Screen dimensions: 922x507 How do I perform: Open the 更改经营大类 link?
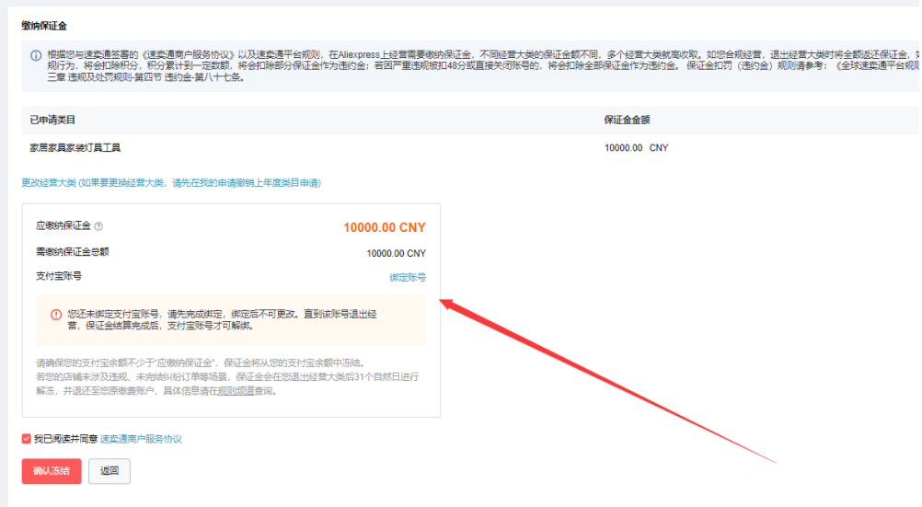pyautogui.click(x=49, y=183)
